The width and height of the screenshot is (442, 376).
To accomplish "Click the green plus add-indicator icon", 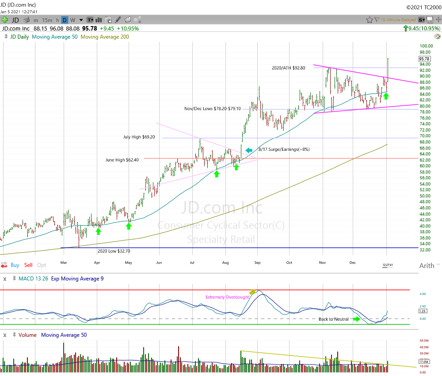I will click(x=4, y=20).
